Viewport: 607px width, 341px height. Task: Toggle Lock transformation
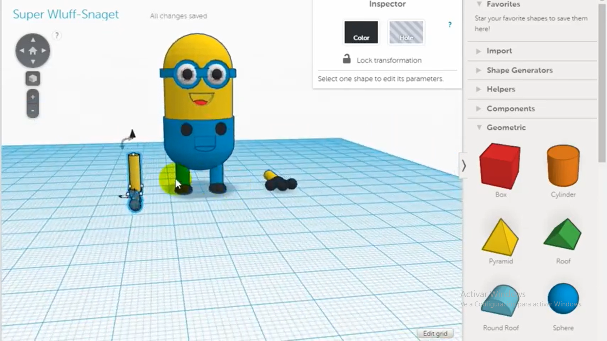coord(382,60)
